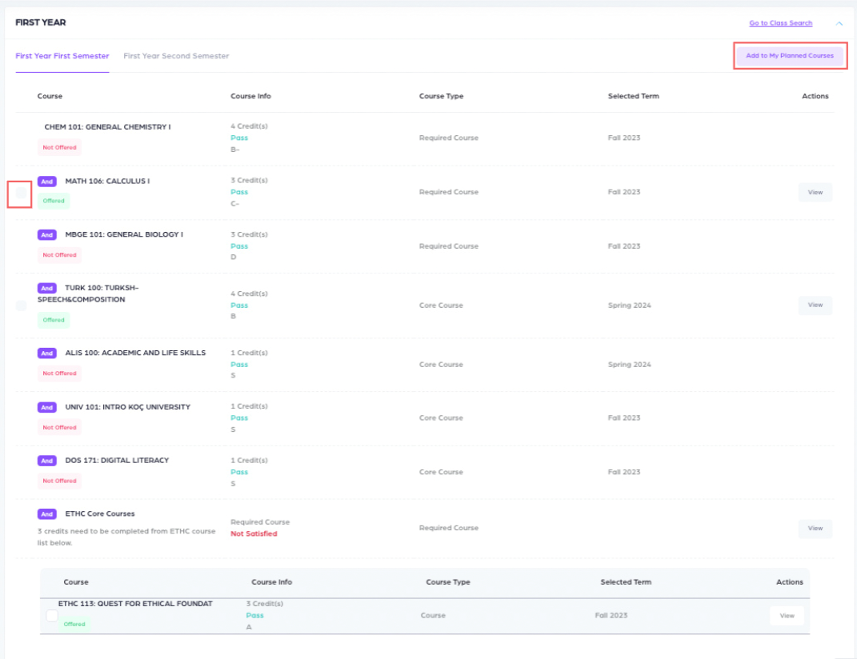The height and width of the screenshot is (659, 857).
Task: Click the Offered badge under ETHC 113
Action: 74,624
